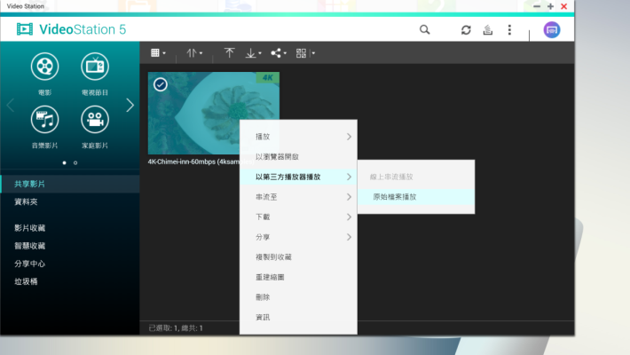This screenshot has width=630, height=355.
Task: Minimize the Video Station window
Action: (x=537, y=6)
